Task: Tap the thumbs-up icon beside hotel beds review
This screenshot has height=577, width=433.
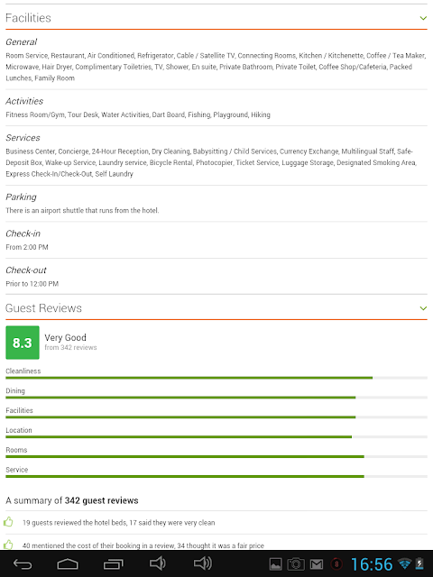Action: click(8, 522)
